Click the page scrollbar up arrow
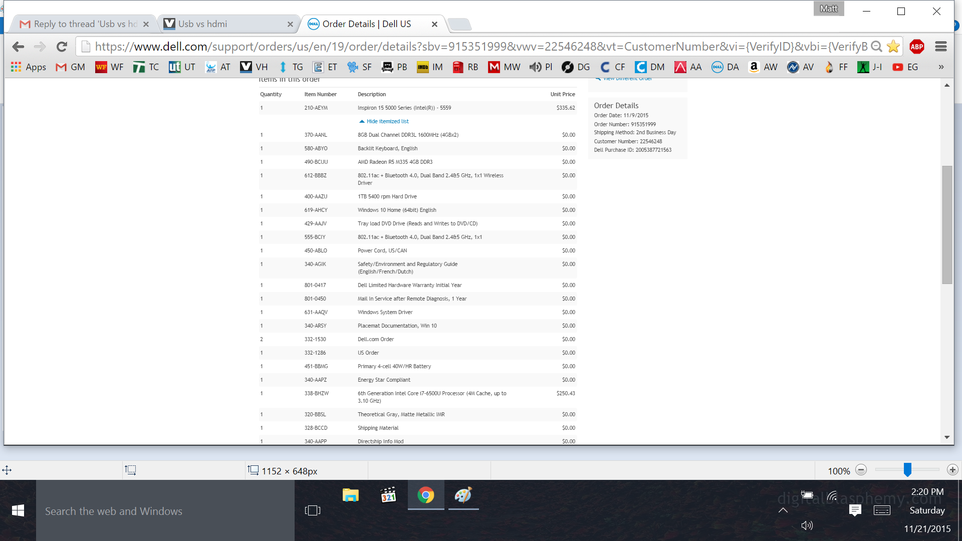 click(947, 86)
